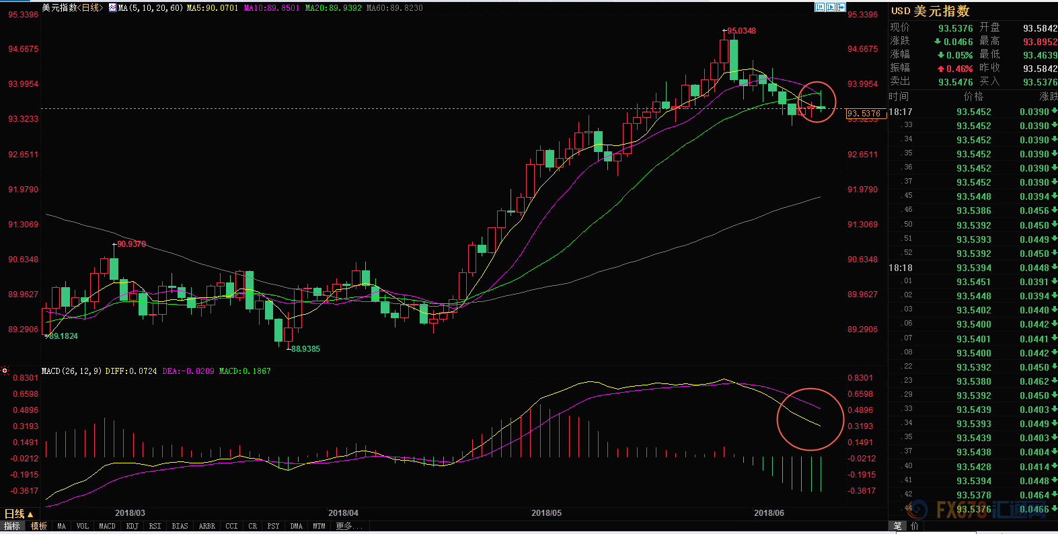Click the 美元指数<日线> chart title
The width and height of the screenshot is (1058, 534).
[73, 8]
